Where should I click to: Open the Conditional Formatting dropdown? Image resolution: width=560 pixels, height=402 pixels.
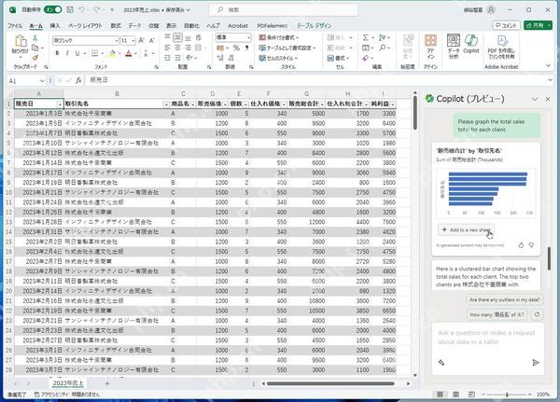pyautogui.click(x=279, y=37)
